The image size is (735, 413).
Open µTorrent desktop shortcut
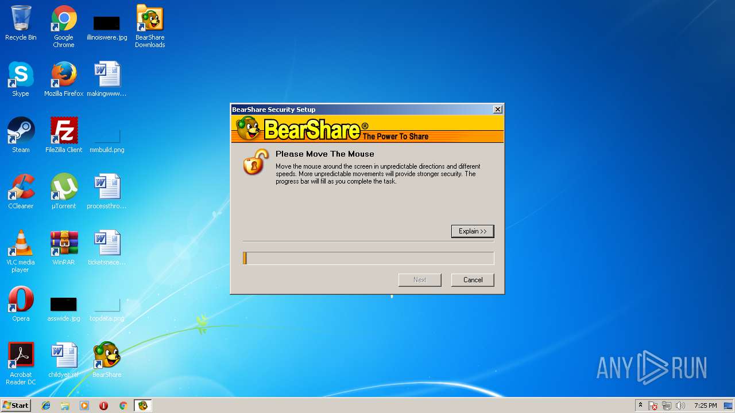click(x=64, y=192)
